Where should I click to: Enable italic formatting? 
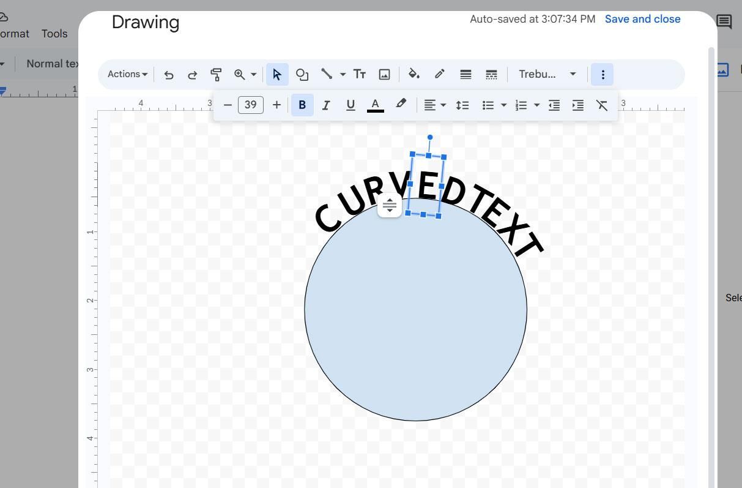(326, 105)
